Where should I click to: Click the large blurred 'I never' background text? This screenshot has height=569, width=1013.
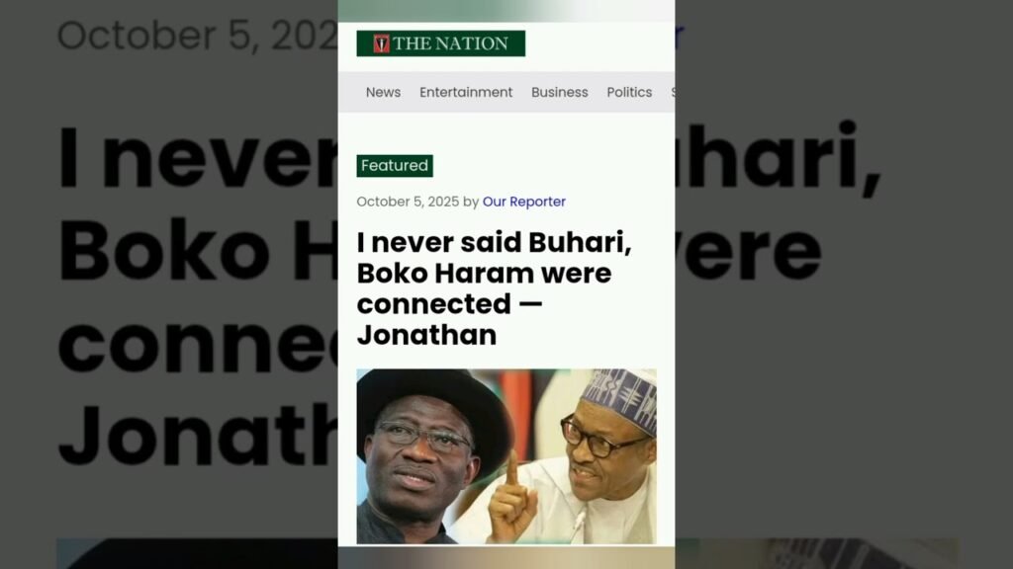coord(197,157)
